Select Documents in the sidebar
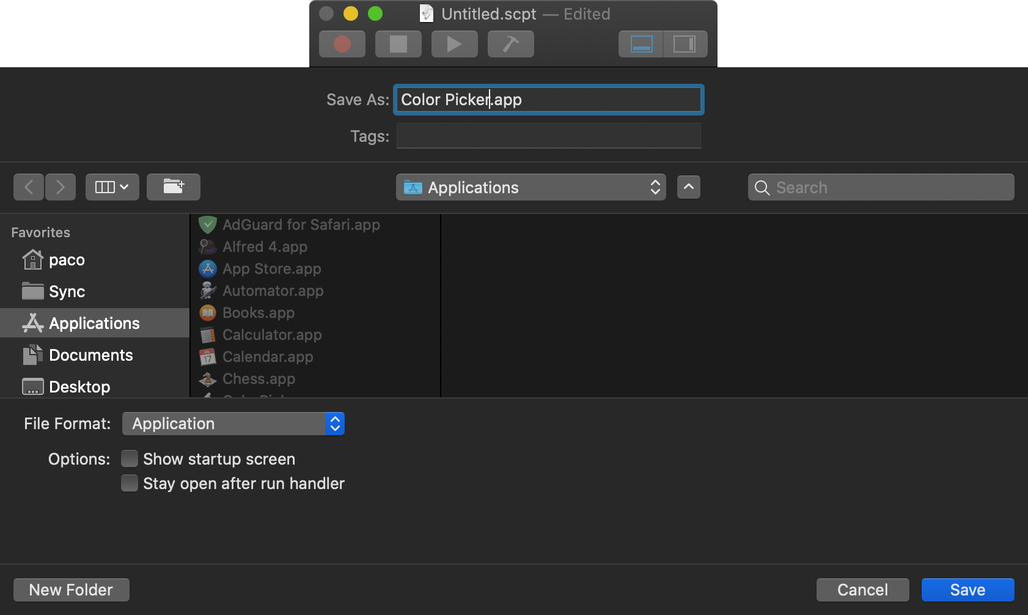1028x615 pixels. click(90, 355)
